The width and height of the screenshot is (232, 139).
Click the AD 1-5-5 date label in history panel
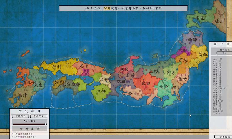click(30, 121)
